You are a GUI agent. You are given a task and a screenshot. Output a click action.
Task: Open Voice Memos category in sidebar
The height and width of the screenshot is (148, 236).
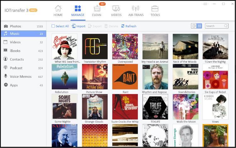point(24,77)
